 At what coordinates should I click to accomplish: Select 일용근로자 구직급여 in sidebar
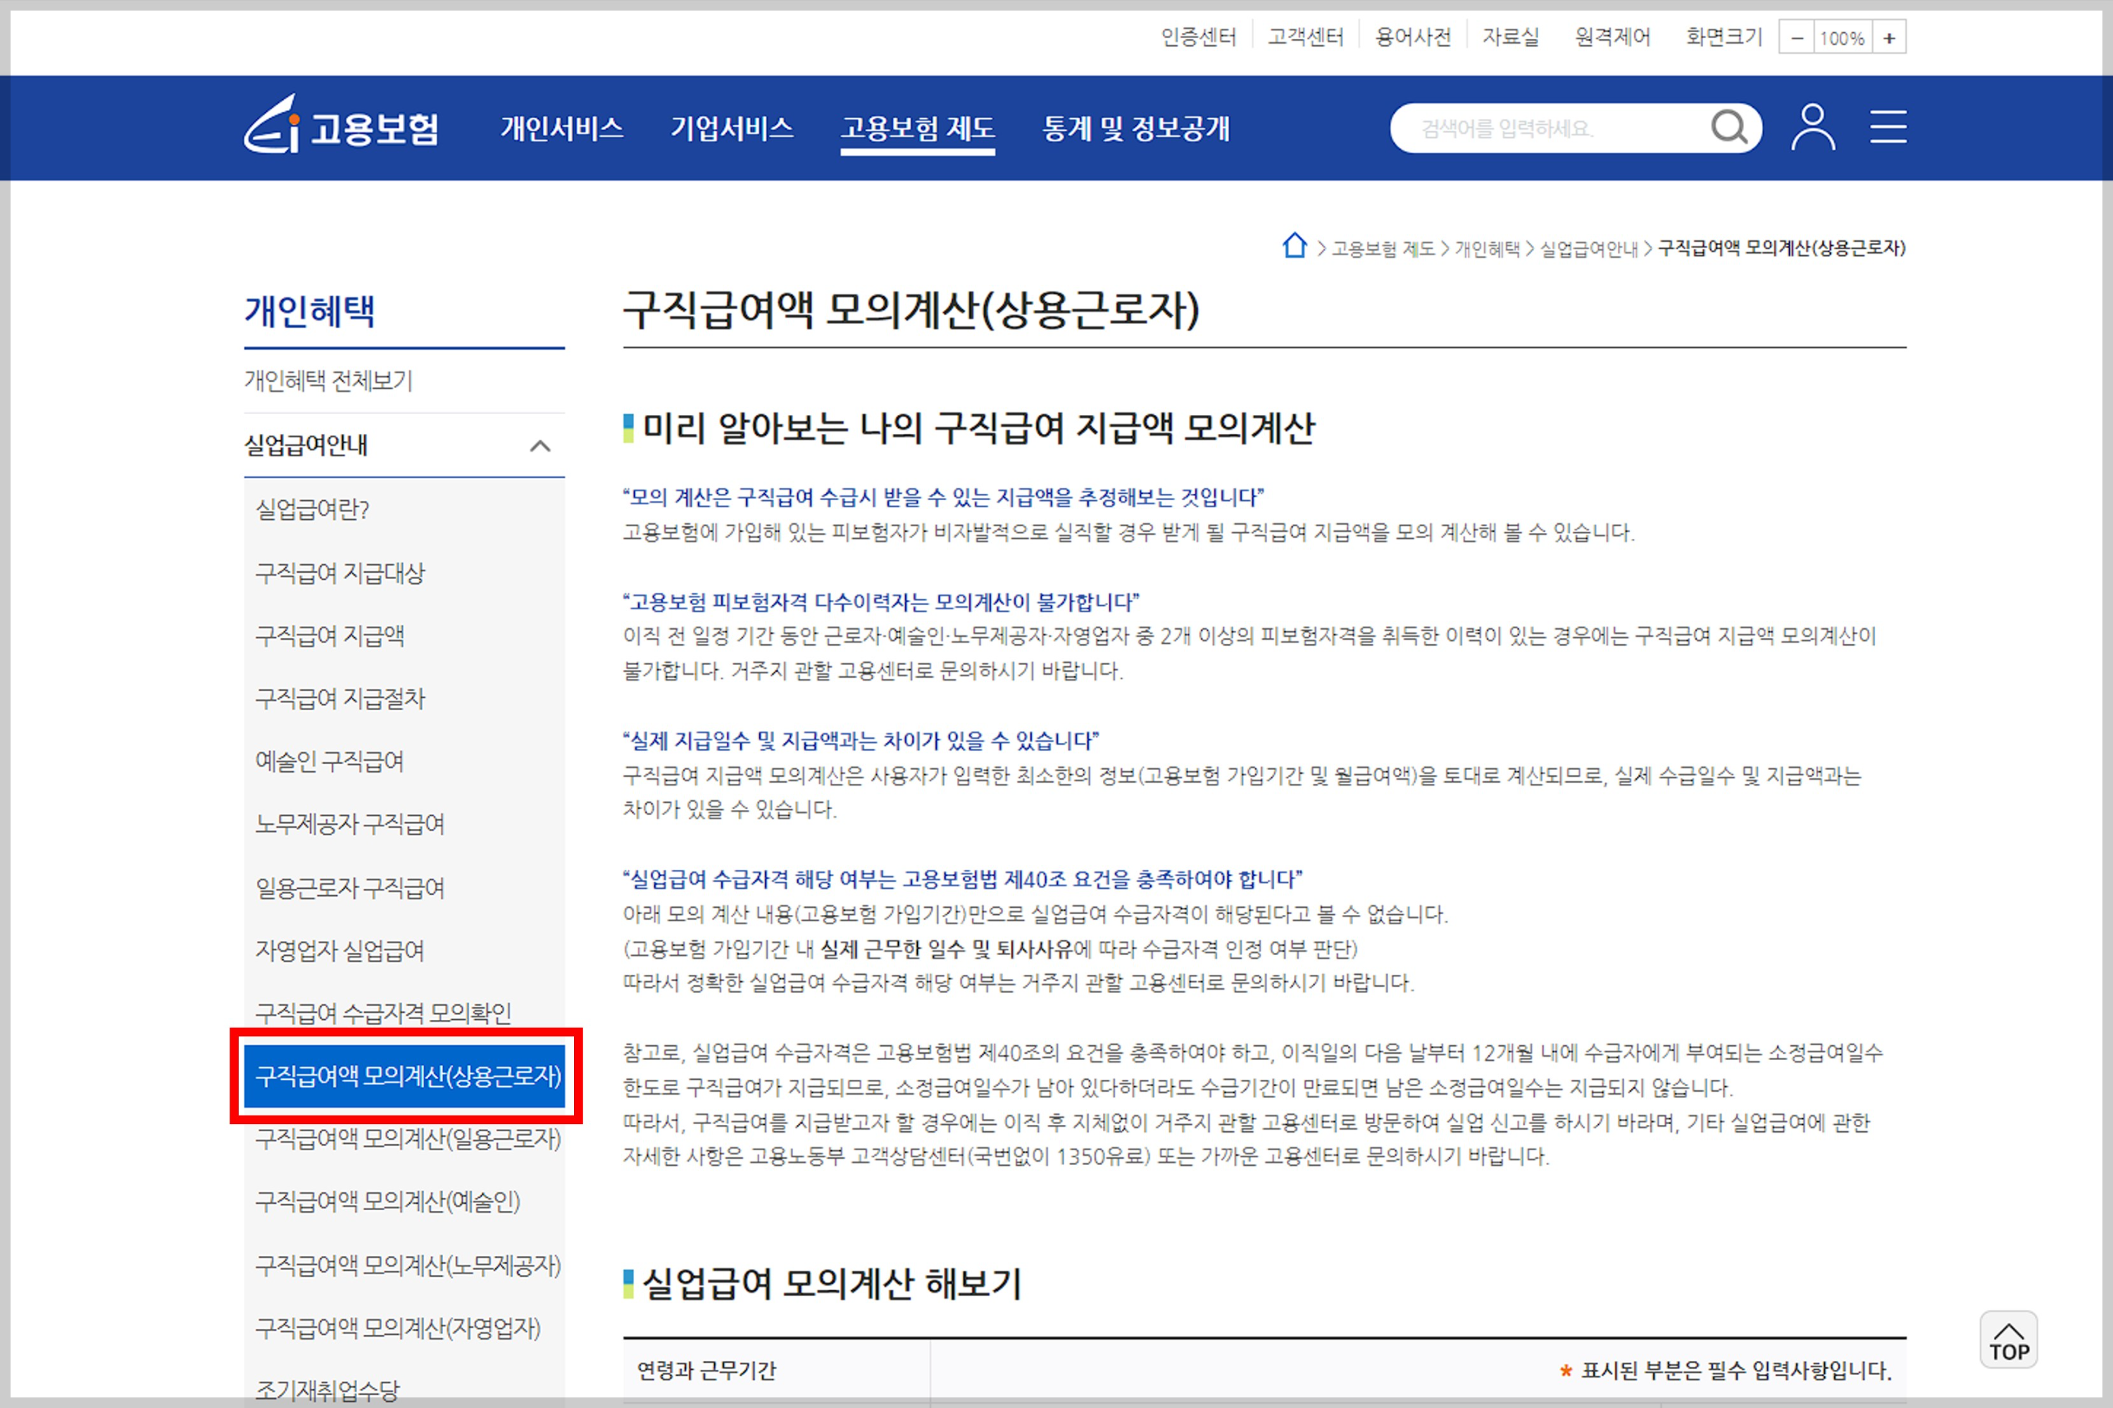pos(350,888)
